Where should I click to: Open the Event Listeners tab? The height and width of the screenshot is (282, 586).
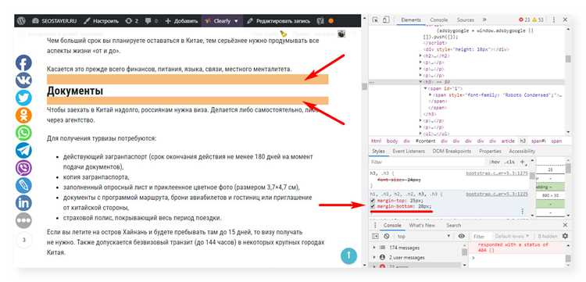(x=409, y=152)
